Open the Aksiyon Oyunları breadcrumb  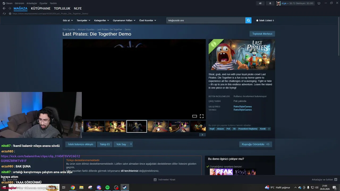tap(86, 29)
